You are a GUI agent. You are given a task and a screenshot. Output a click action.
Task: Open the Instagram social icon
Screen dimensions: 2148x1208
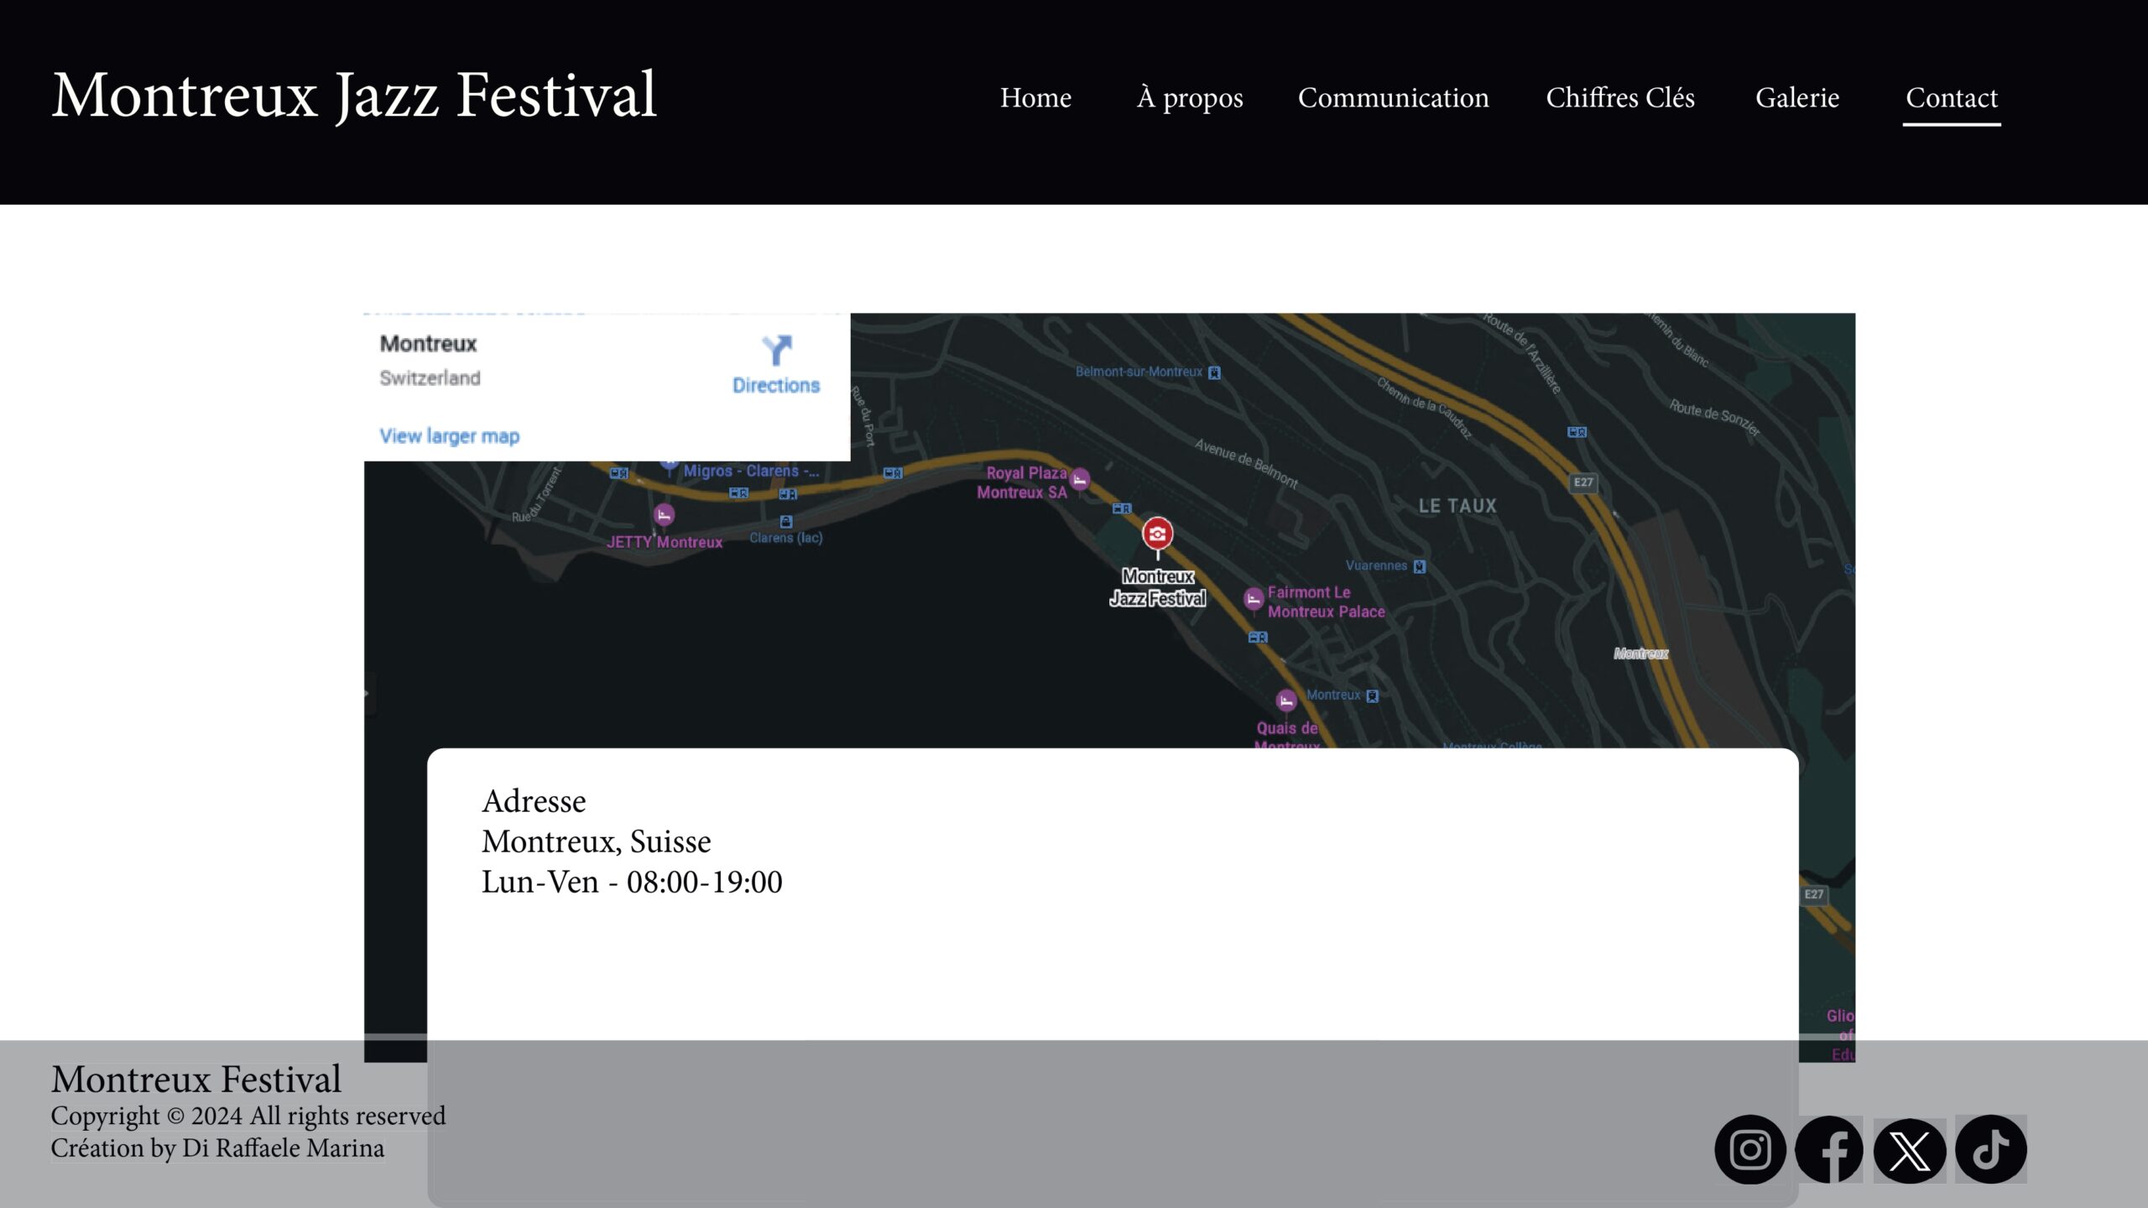click(x=1749, y=1149)
